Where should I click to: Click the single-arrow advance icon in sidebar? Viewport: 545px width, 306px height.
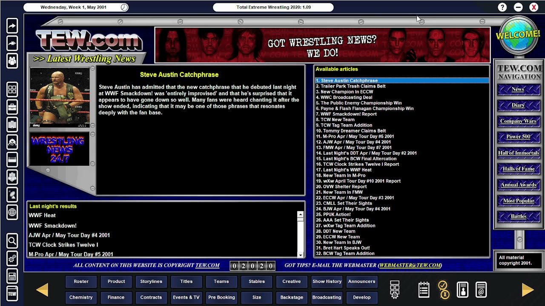coord(12,26)
